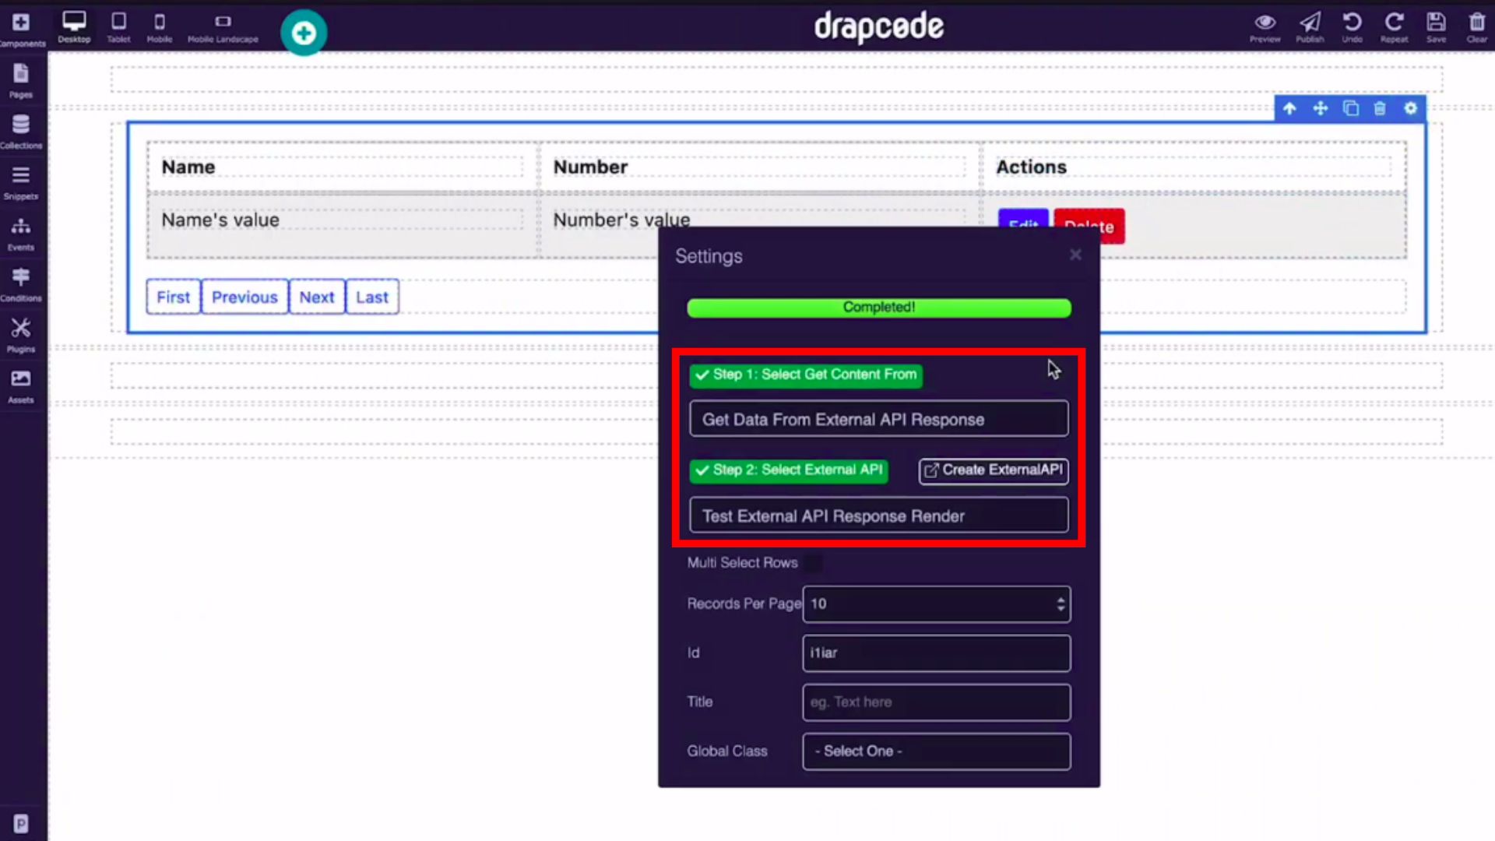The height and width of the screenshot is (841, 1495).
Task: Click the Publish paper-plane icon
Action: 1310,26
